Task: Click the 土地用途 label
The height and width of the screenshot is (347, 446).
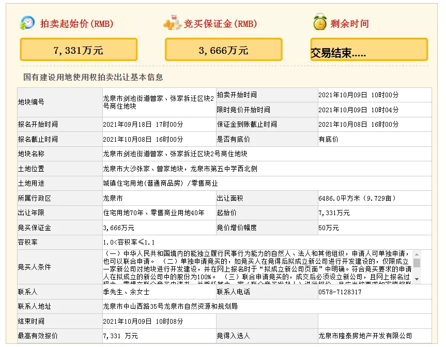Action: pyautogui.click(x=31, y=183)
